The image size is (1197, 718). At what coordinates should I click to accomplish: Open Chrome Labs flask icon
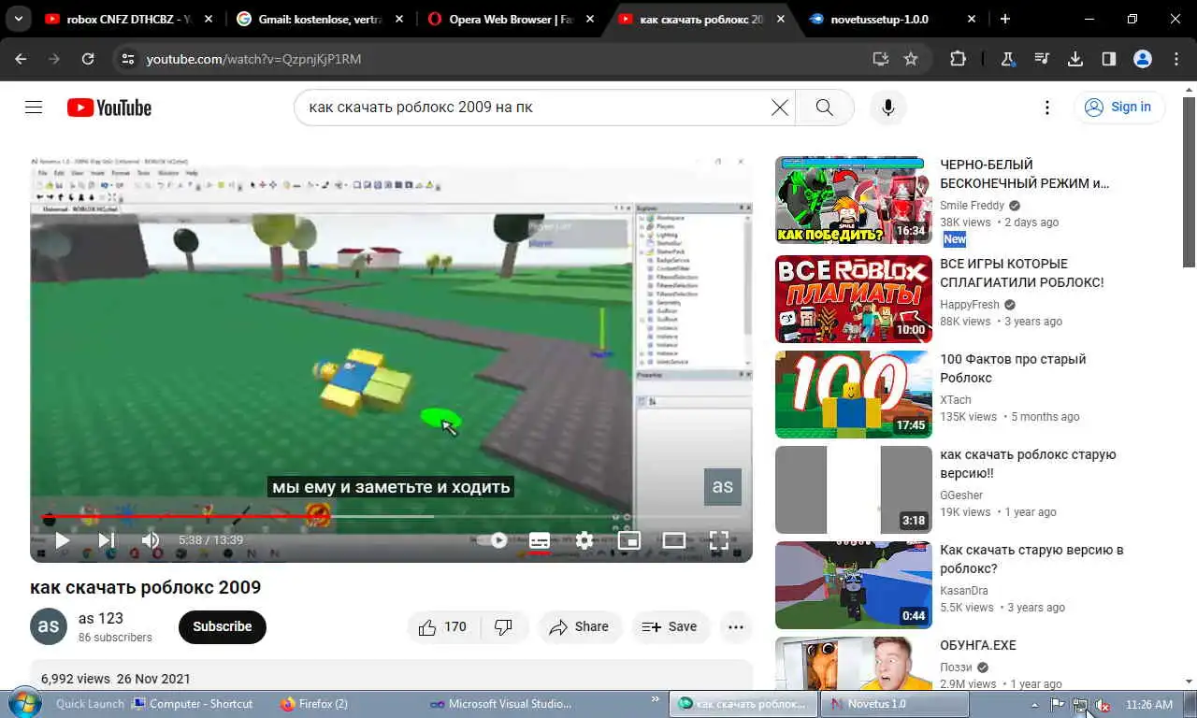pyautogui.click(x=1008, y=59)
